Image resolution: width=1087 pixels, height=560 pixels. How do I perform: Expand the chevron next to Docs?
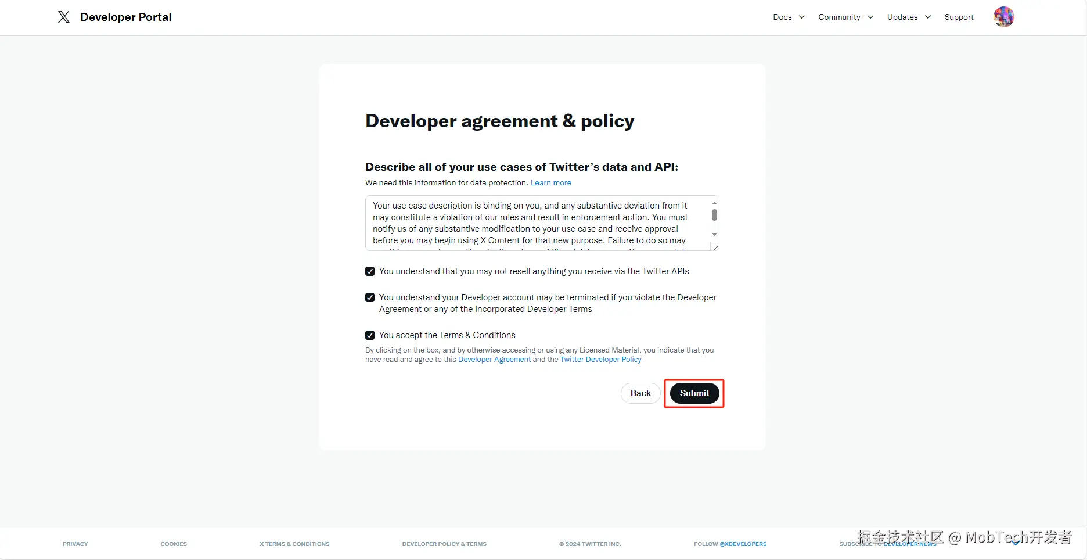[x=802, y=17]
